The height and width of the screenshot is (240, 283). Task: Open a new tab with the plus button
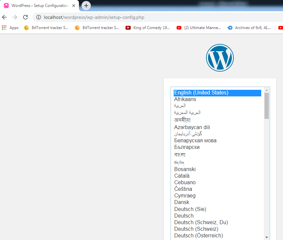[x=86, y=6]
